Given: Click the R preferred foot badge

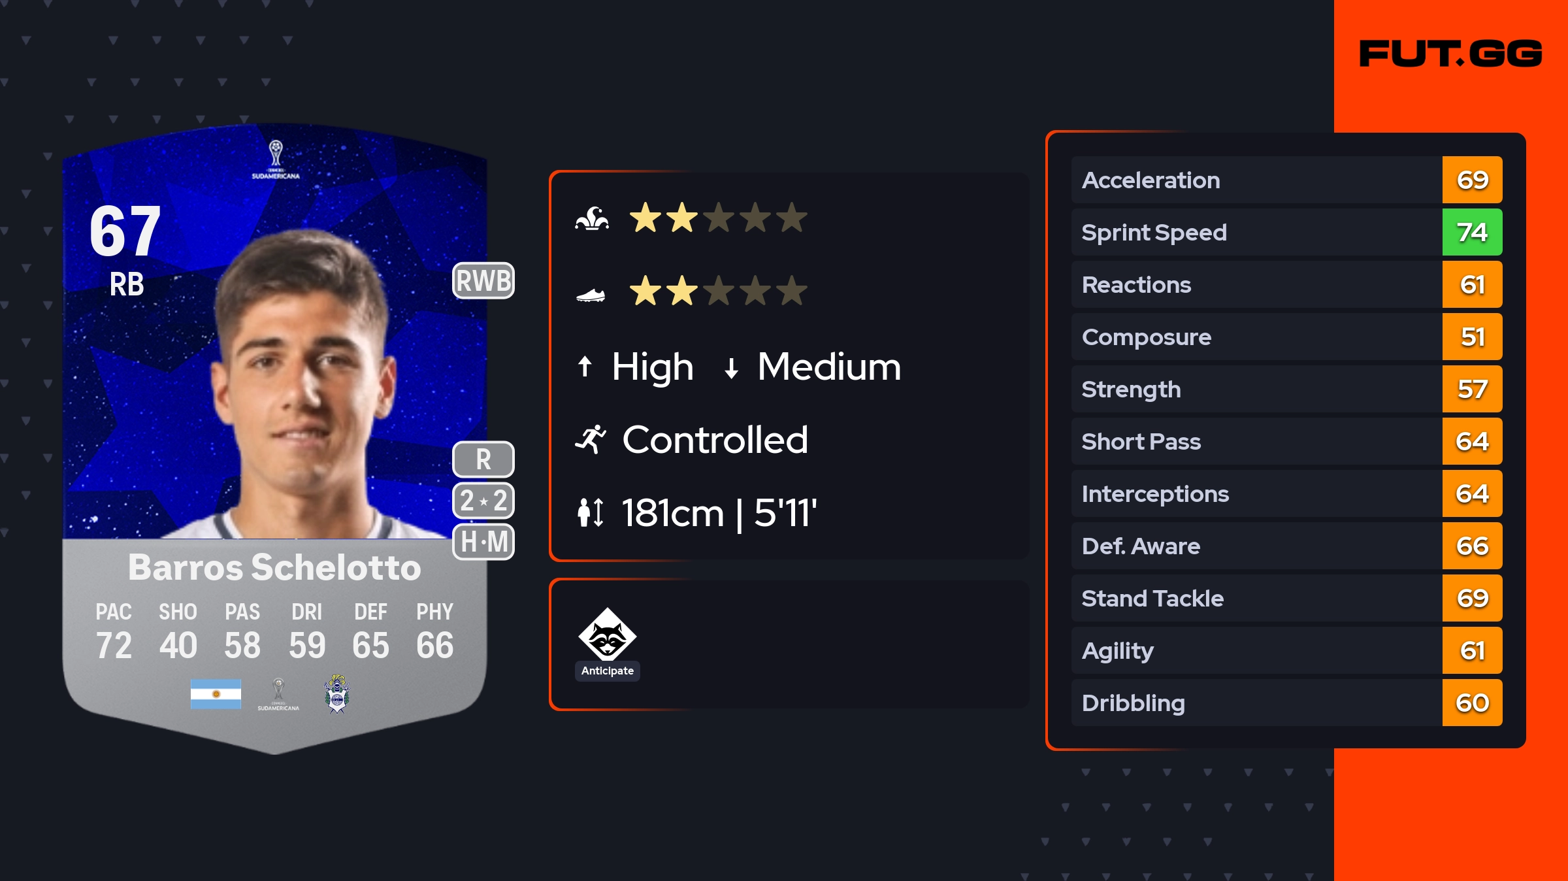Looking at the screenshot, I should click(x=483, y=459).
